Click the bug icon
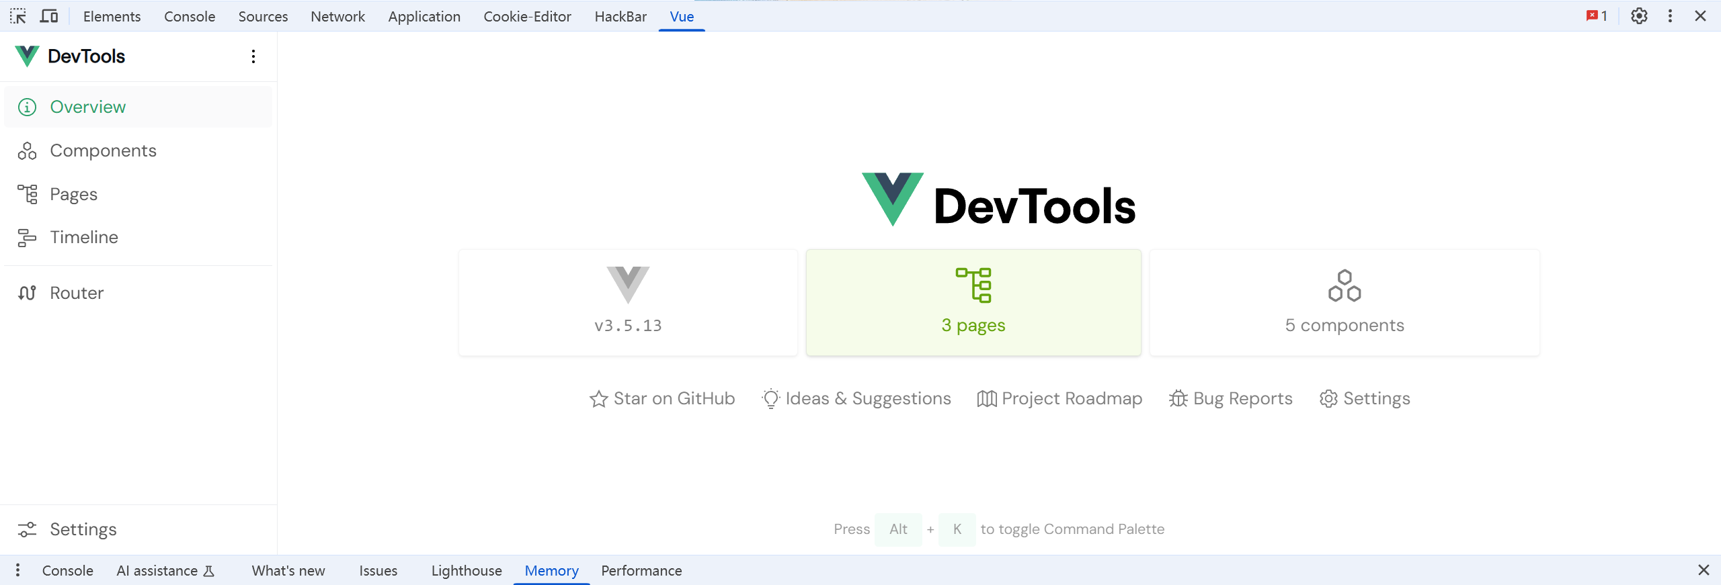 1178,399
